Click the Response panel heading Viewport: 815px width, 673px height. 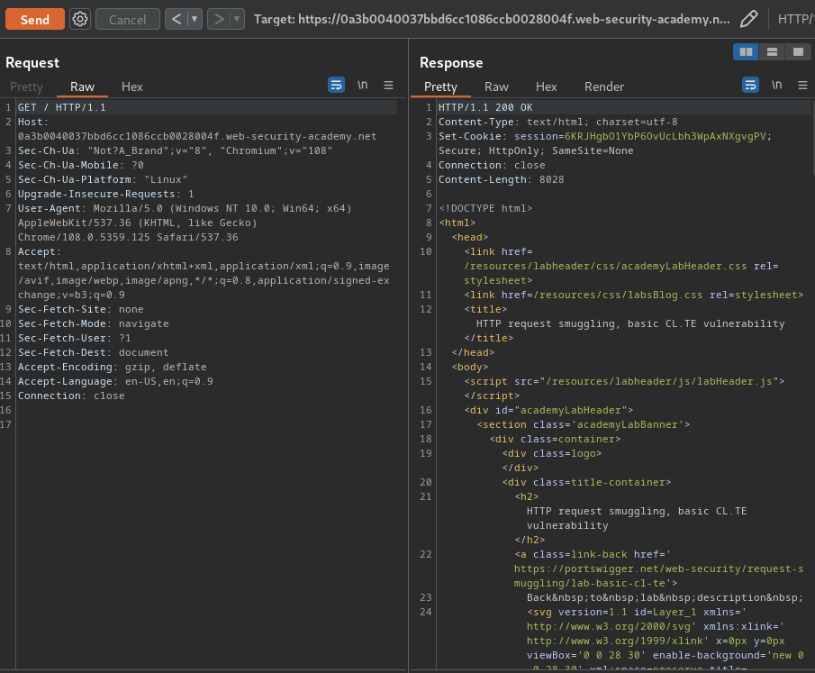451,63
